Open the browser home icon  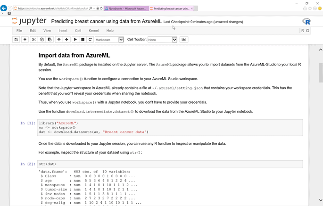[x=305, y=8]
